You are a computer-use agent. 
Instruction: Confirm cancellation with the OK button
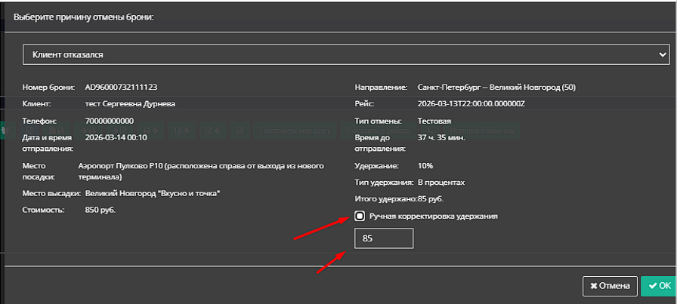[659, 287]
